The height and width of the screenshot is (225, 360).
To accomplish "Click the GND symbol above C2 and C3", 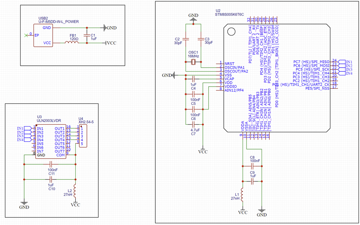I will pyautogui.click(x=193, y=17).
